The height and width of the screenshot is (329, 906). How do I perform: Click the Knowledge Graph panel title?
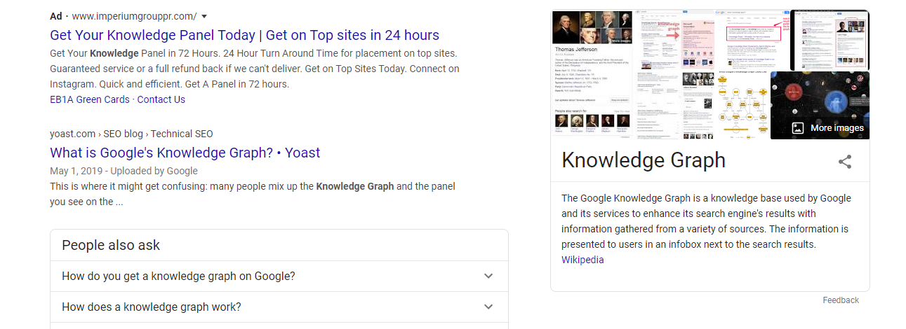(x=644, y=160)
